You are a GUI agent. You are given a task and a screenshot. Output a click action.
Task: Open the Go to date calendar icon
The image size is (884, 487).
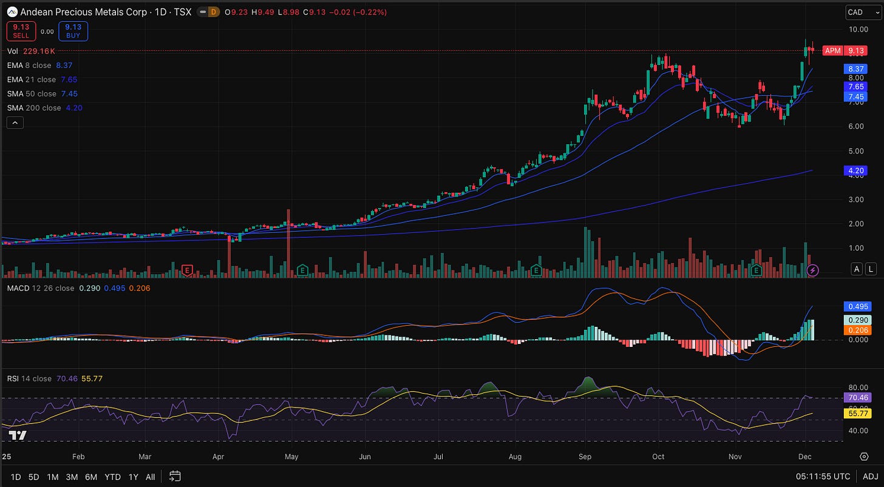[x=175, y=476]
